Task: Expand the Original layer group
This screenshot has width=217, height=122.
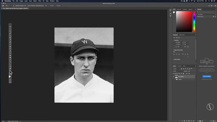Action: point(176,79)
